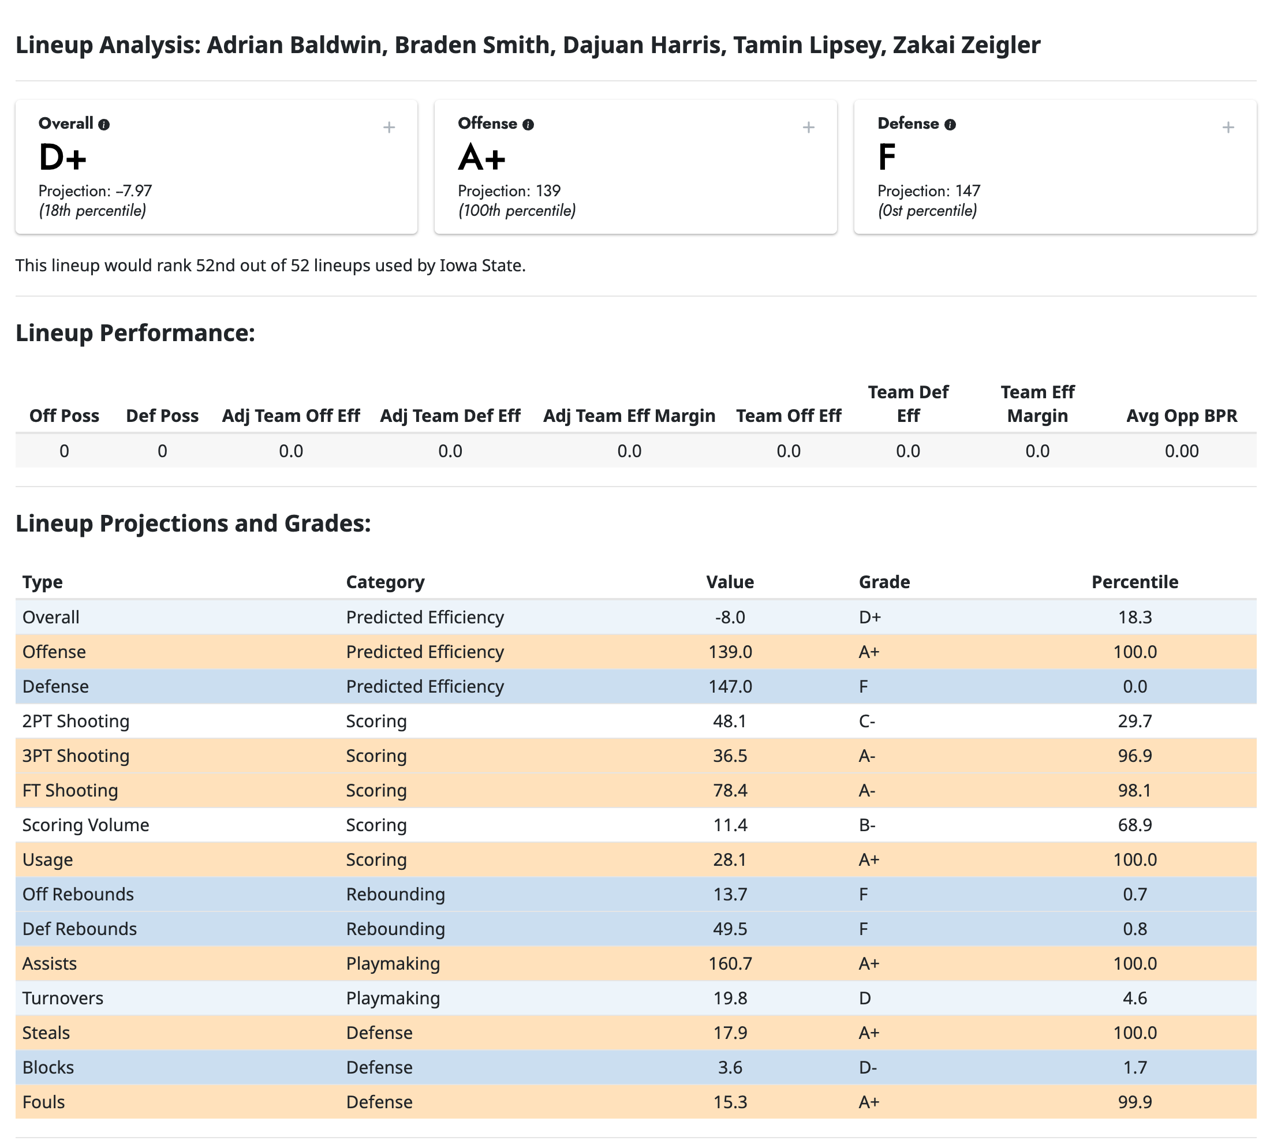Click the Defense info icon
Viewport: 1270px width, 1144px height.
click(x=951, y=124)
